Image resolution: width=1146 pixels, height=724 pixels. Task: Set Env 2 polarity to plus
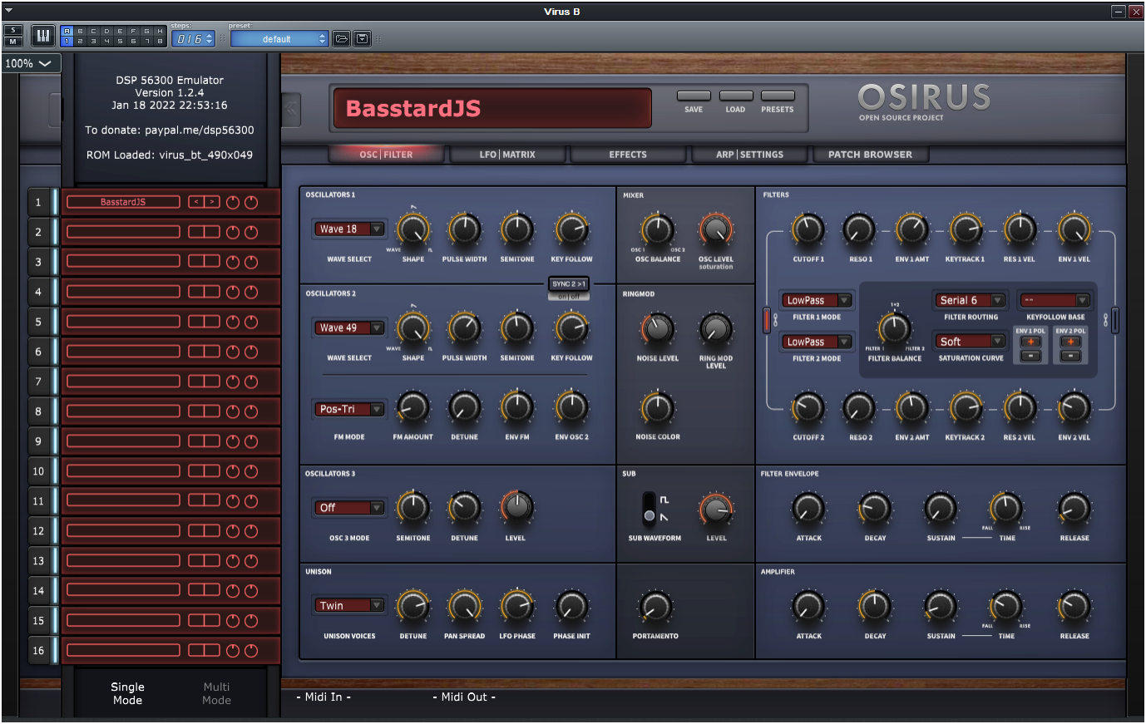click(1071, 342)
